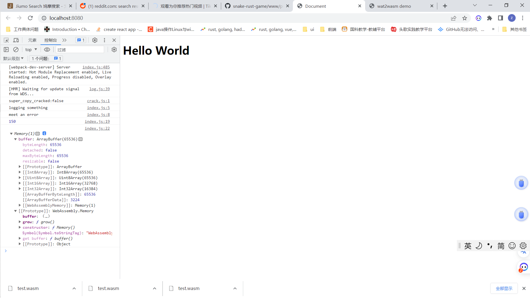Screen dimensions: 530x298
Task: Open the crack.js:1 source link
Action: pyautogui.click(x=98, y=101)
